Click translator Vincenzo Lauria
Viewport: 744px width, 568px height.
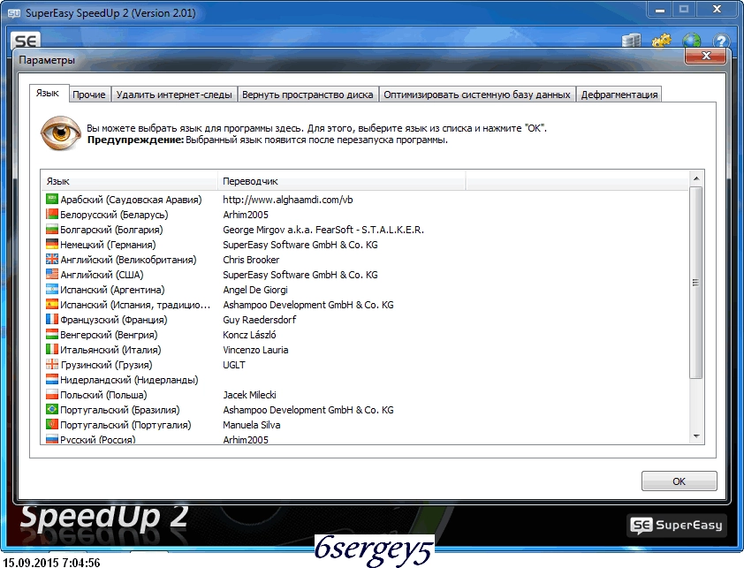[255, 350]
